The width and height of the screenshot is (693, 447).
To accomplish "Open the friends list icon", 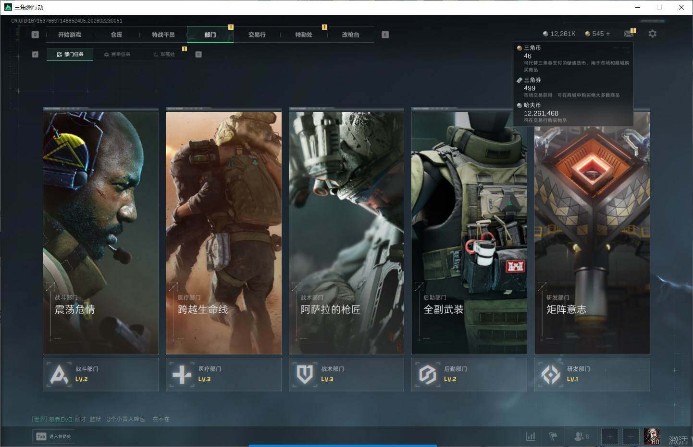I will coord(579,436).
